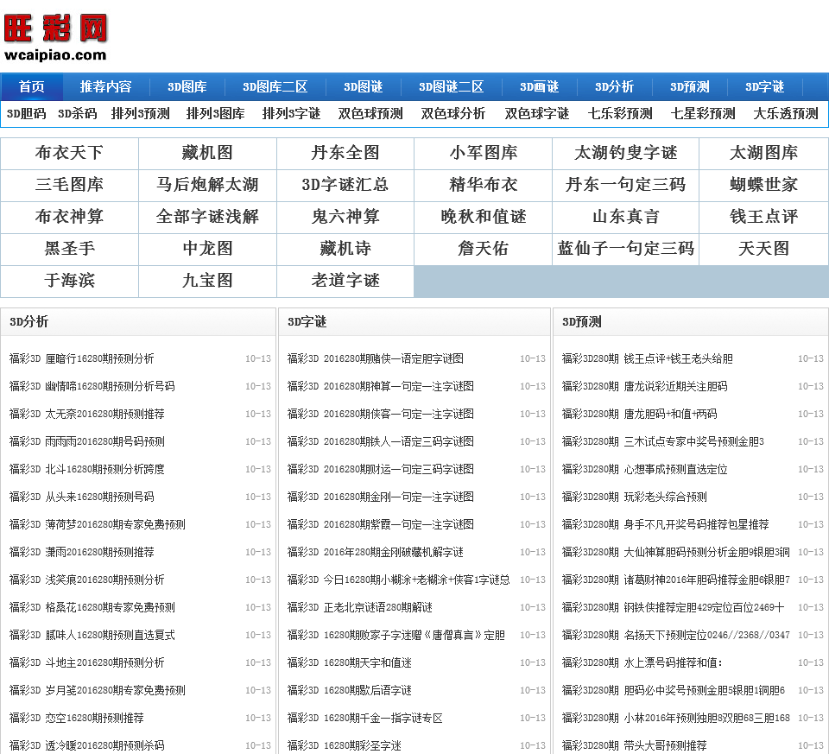The height and width of the screenshot is (754, 829).
Task: Open 钱王点评 grid cell
Action: click(763, 217)
